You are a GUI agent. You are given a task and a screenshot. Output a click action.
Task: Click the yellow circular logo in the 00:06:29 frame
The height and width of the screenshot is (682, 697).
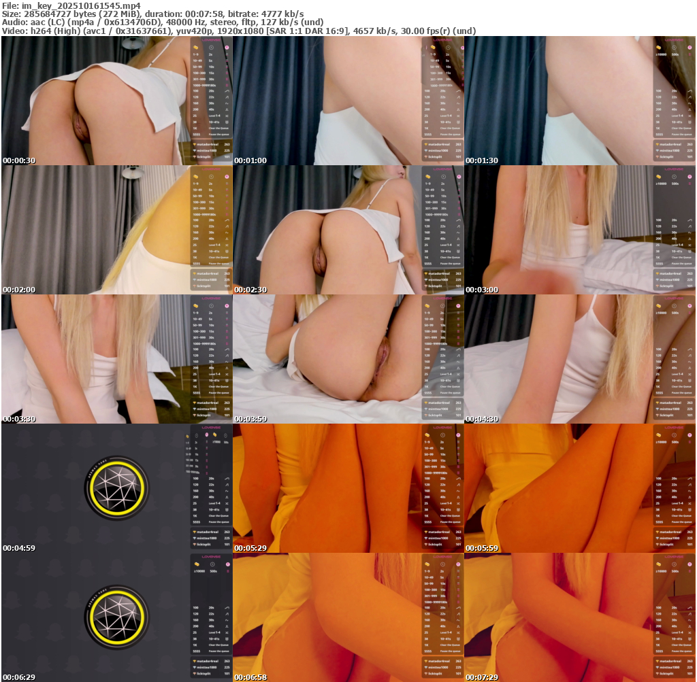pos(116,617)
